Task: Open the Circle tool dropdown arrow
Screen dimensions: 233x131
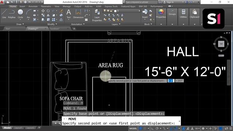Action: click(x=20, y=19)
